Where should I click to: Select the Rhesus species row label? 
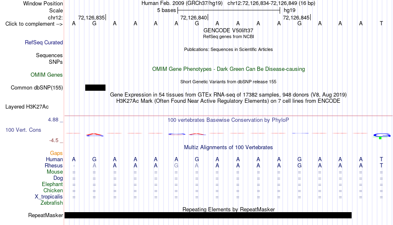click(54, 165)
